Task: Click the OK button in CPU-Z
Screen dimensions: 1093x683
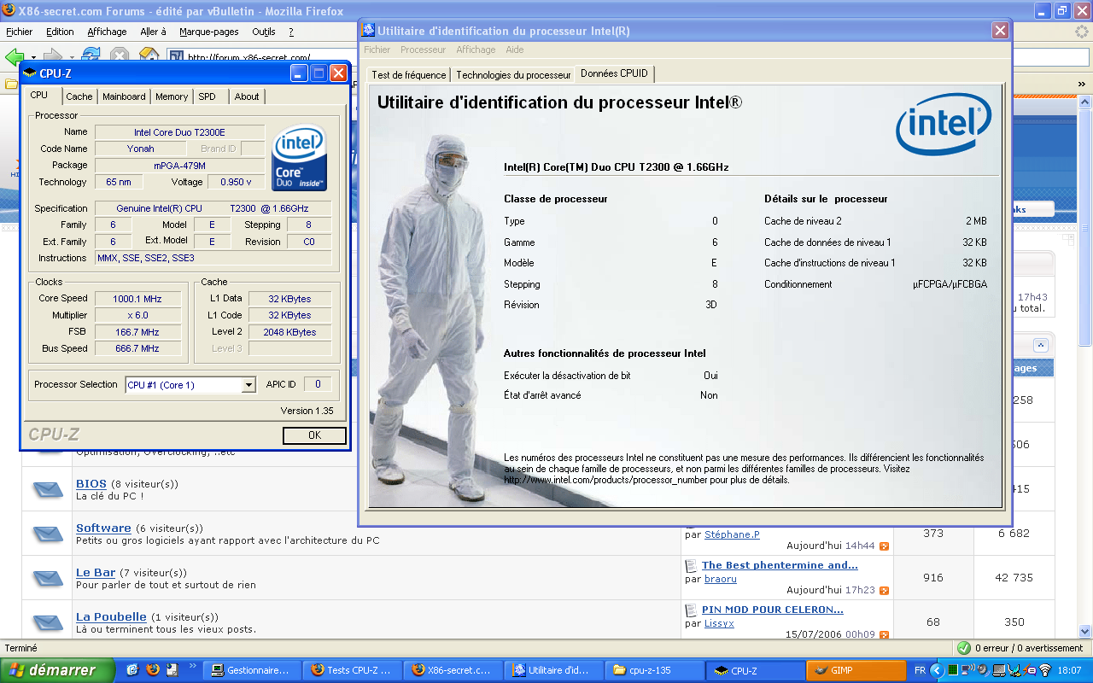Action: point(314,435)
